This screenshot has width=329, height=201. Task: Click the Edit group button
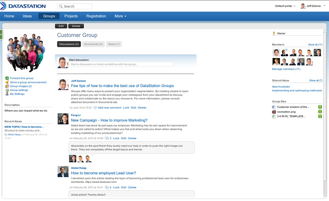point(61,26)
